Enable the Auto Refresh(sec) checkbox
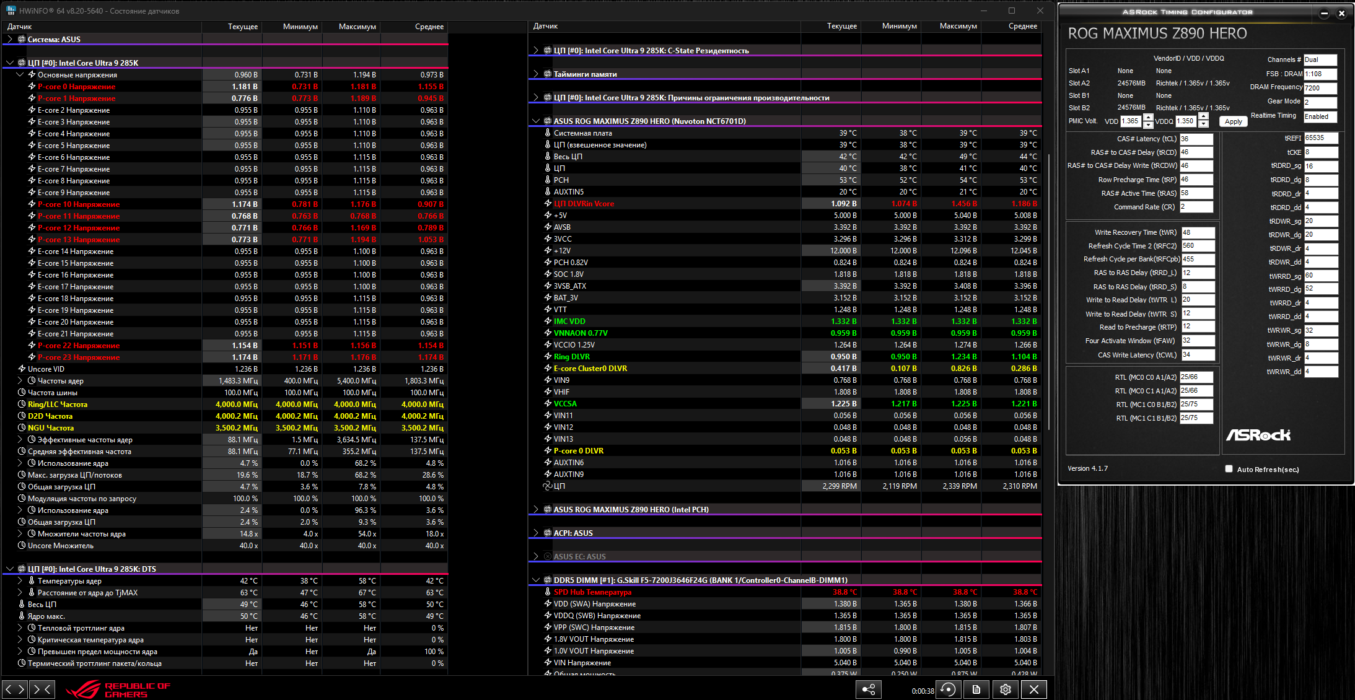Viewport: 1355px width, 700px height. pos(1229,469)
